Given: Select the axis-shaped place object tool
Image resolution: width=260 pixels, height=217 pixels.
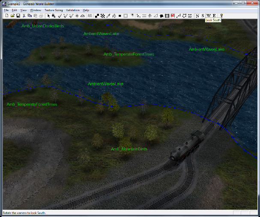Looking at the screenshot, I should (x=138, y=16).
